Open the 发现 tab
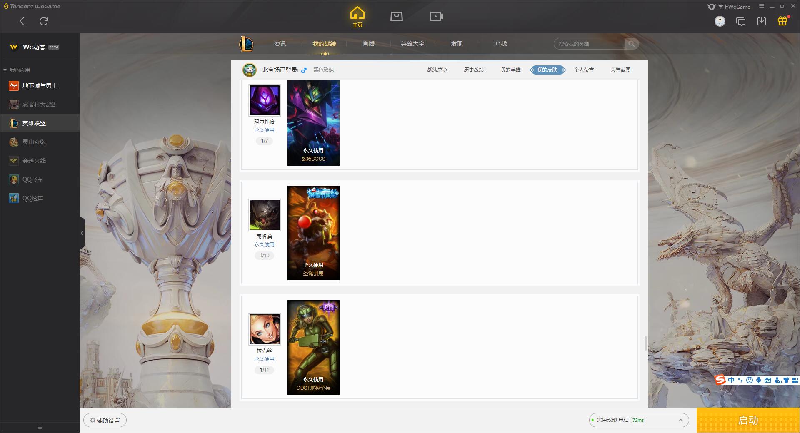 click(x=457, y=44)
